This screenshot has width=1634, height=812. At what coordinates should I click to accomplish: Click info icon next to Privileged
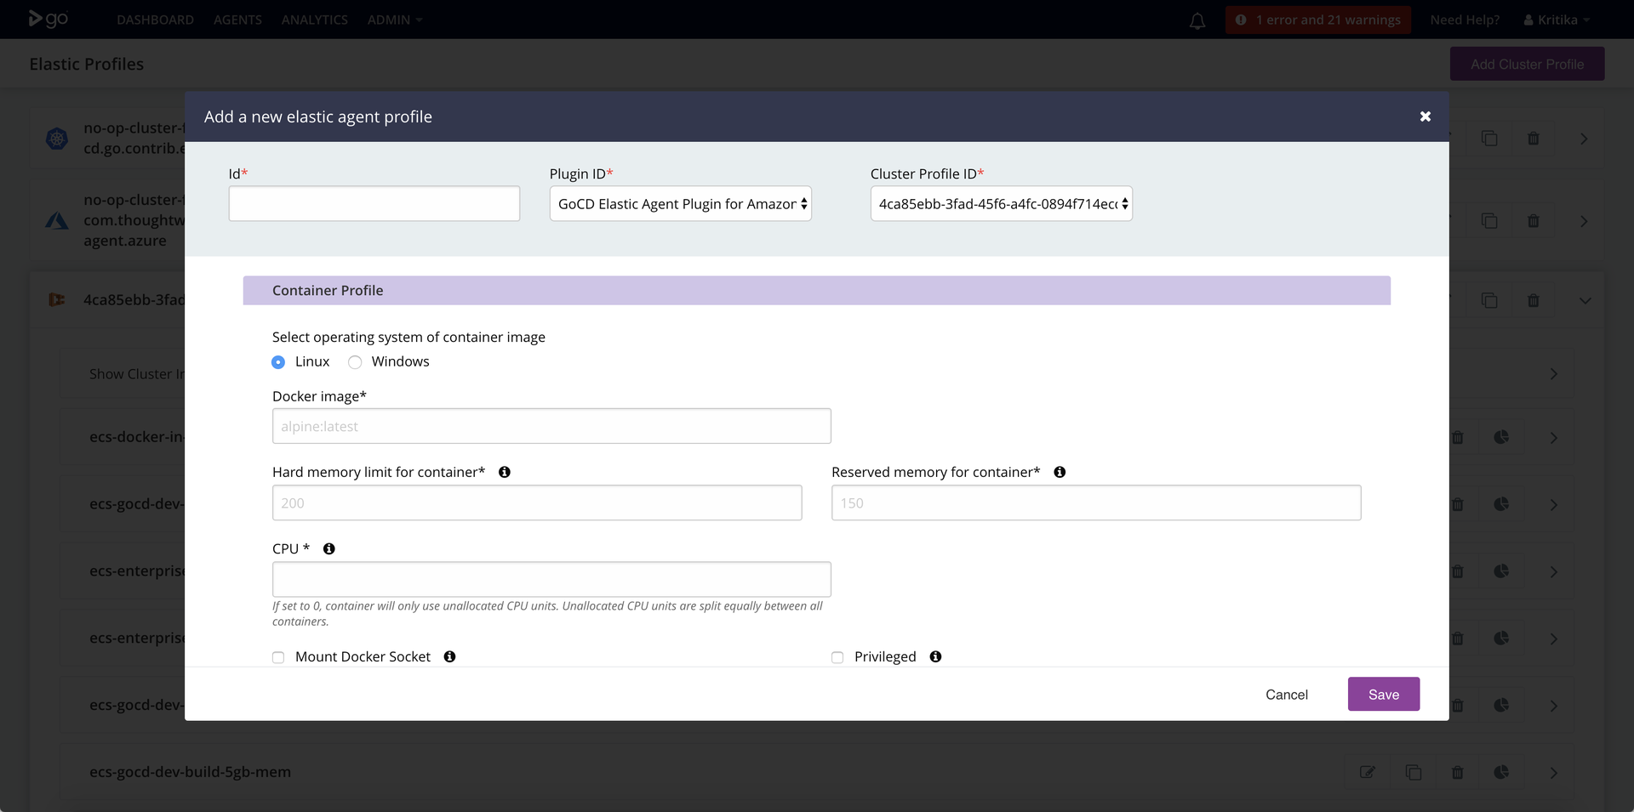click(x=935, y=656)
